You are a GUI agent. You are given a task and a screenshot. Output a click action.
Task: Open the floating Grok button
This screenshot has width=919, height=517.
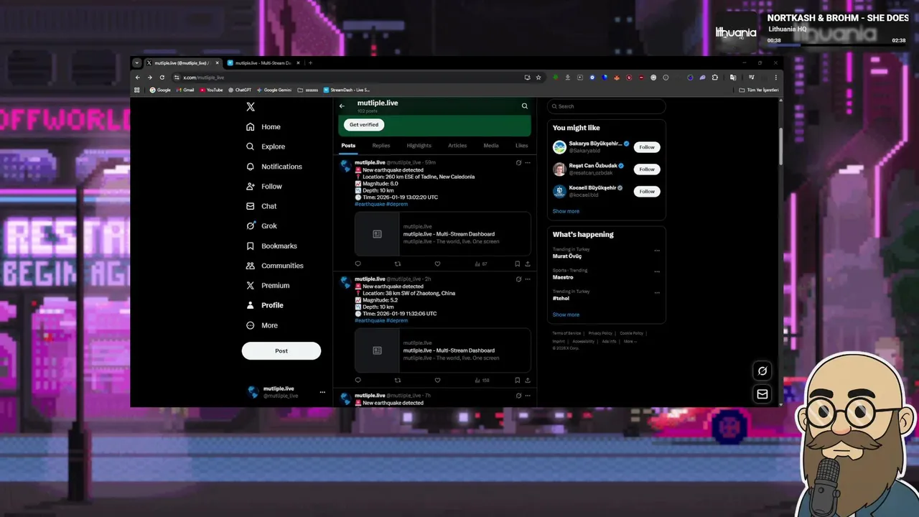(762, 371)
